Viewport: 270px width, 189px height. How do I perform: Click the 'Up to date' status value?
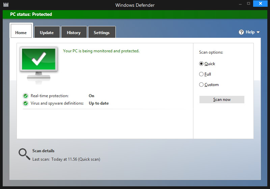99,103
